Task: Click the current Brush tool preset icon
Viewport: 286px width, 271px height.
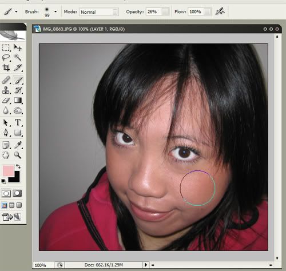Action: pyautogui.click(x=8, y=11)
